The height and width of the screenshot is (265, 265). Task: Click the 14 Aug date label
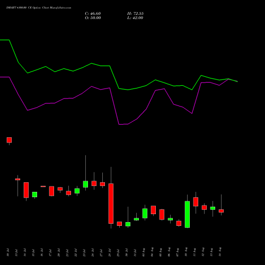tap(220, 252)
